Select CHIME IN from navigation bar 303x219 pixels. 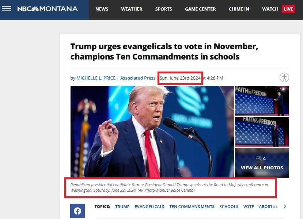pos(239,9)
